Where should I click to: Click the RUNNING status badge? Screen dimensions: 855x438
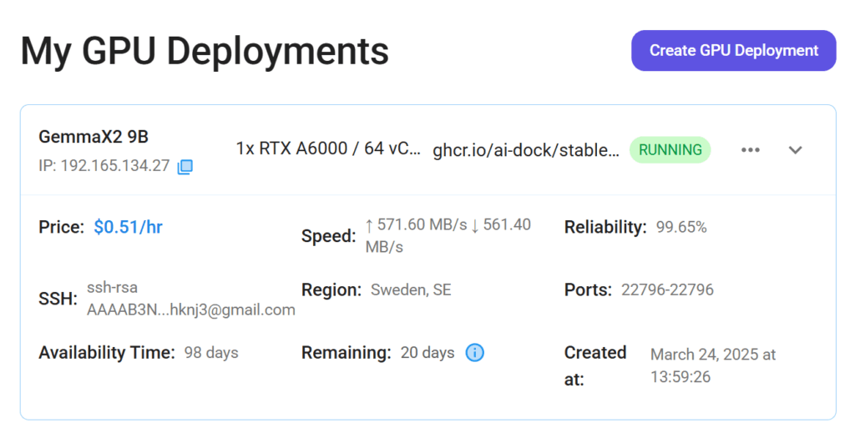click(x=670, y=150)
